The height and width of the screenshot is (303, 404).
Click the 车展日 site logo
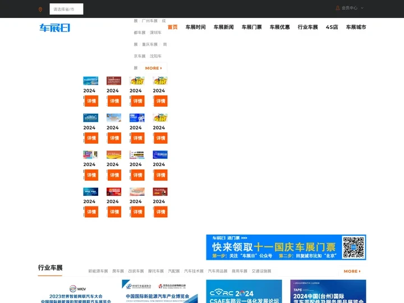tap(54, 27)
